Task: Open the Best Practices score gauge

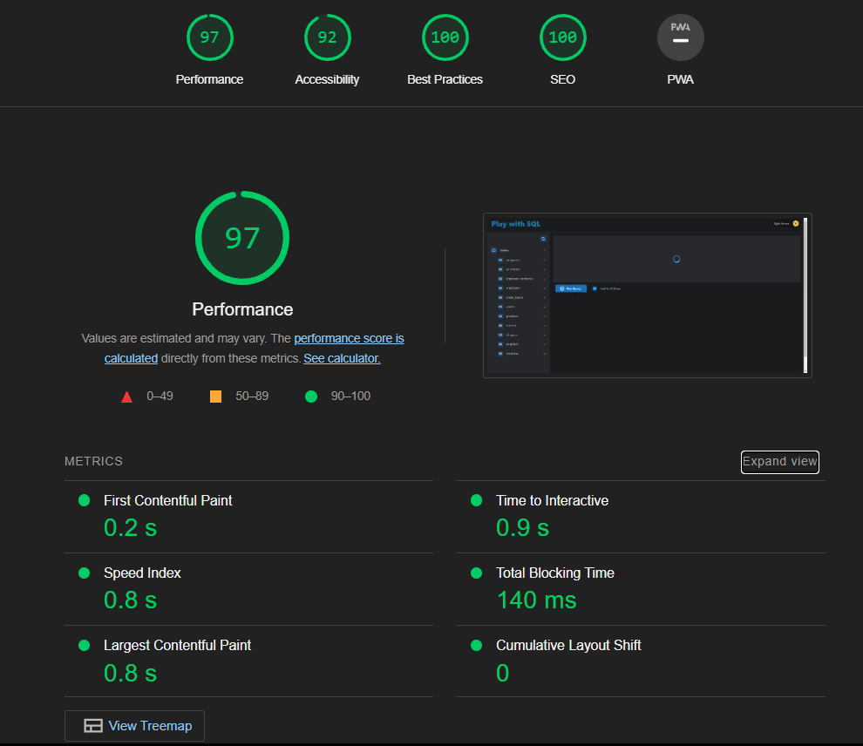Action: (x=445, y=37)
